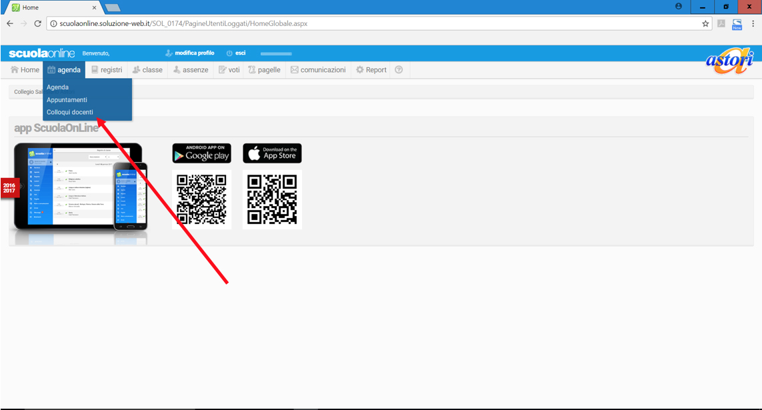The height and width of the screenshot is (410, 762).
Task: Log out with the esci link
Action: click(236, 53)
